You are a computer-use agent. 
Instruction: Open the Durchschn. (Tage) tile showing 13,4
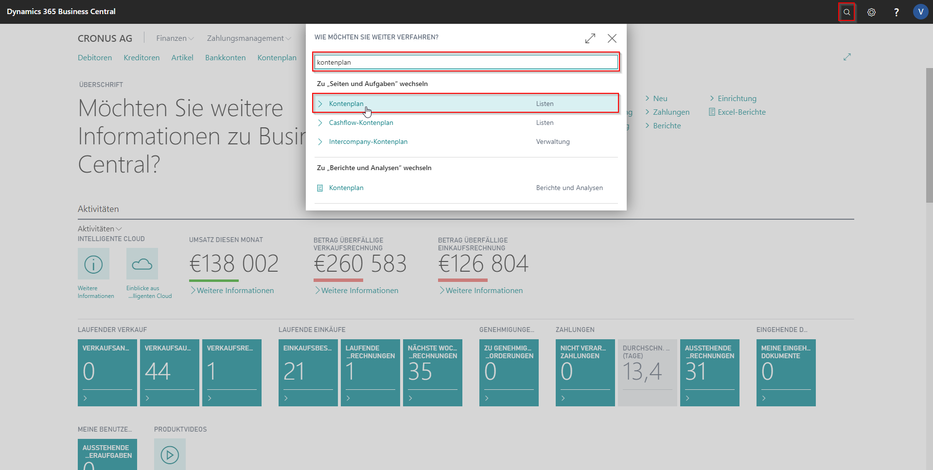tap(648, 373)
